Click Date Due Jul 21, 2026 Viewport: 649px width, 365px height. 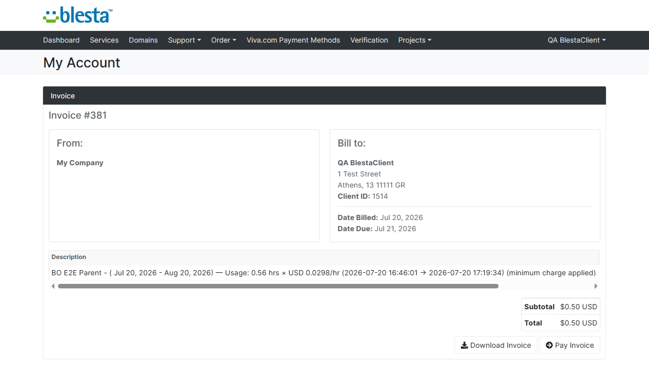tap(377, 229)
